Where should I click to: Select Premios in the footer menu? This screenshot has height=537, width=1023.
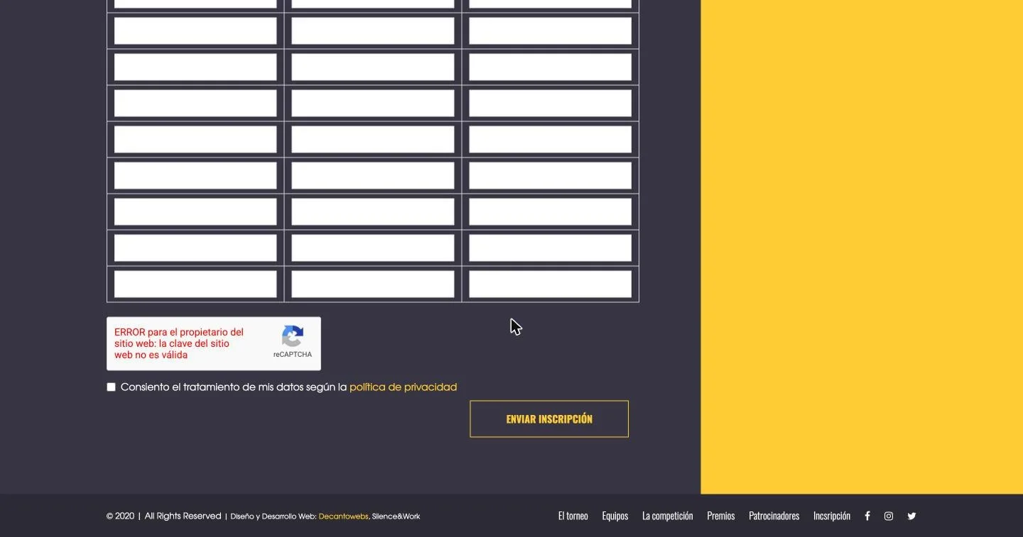721,516
